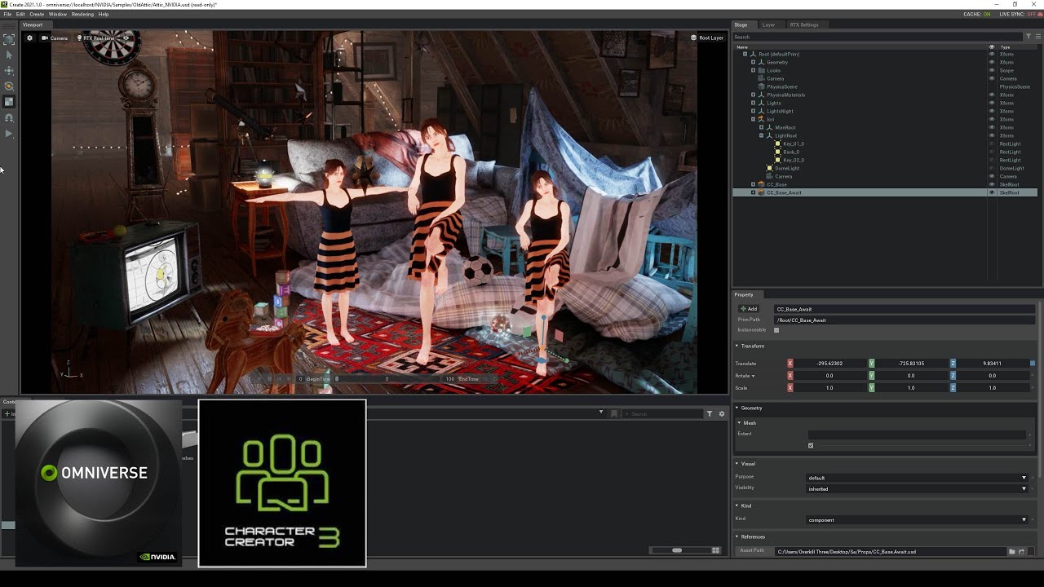Select the CC_Base skeleton root icon
This screenshot has height=587, width=1044.
[x=761, y=184]
